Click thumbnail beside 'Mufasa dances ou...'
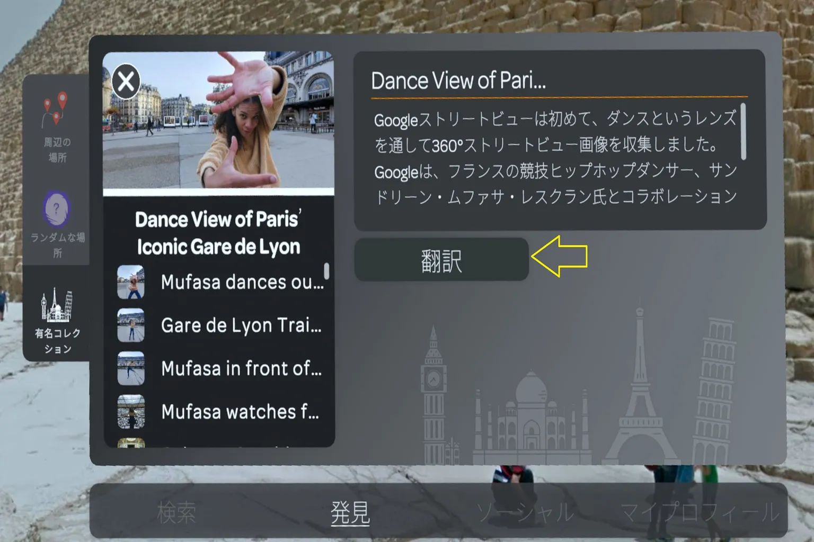This screenshot has width=814, height=542. [x=131, y=282]
